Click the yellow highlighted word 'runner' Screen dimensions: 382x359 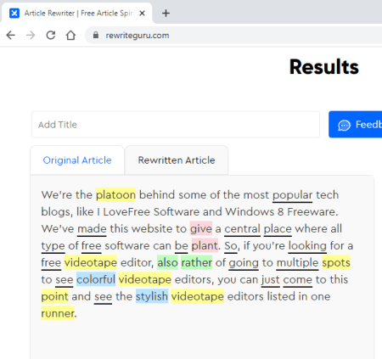click(58, 314)
